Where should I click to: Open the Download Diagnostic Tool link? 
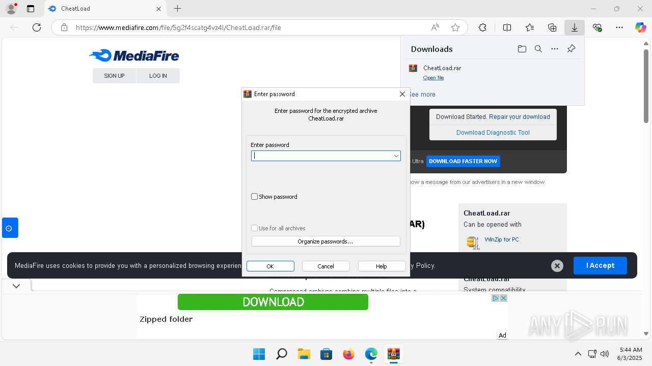point(493,133)
